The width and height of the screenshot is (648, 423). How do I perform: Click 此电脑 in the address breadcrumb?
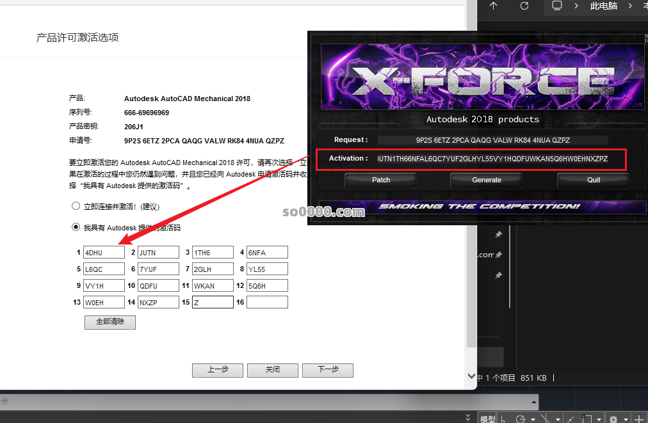[x=603, y=6]
